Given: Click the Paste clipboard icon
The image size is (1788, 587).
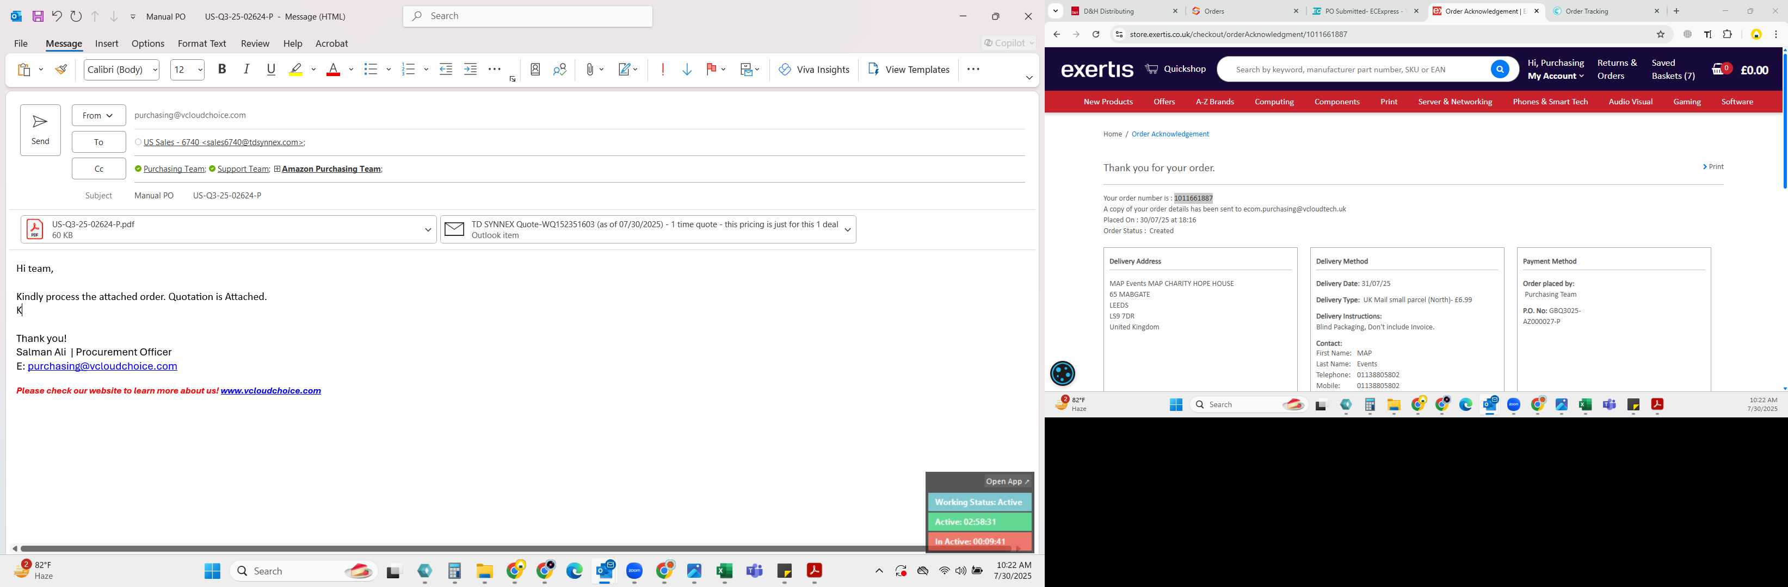Looking at the screenshot, I should pyautogui.click(x=24, y=70).
